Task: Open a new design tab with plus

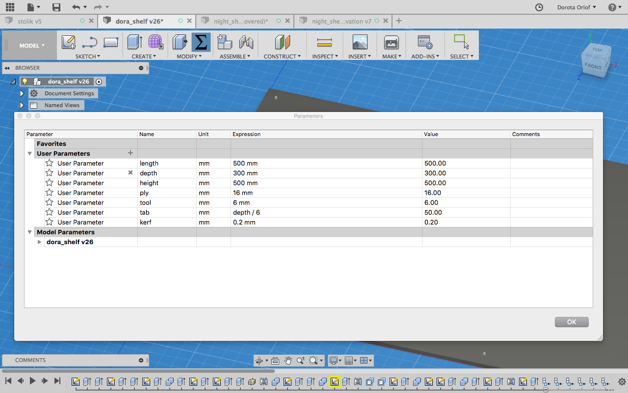Action: 399,21
